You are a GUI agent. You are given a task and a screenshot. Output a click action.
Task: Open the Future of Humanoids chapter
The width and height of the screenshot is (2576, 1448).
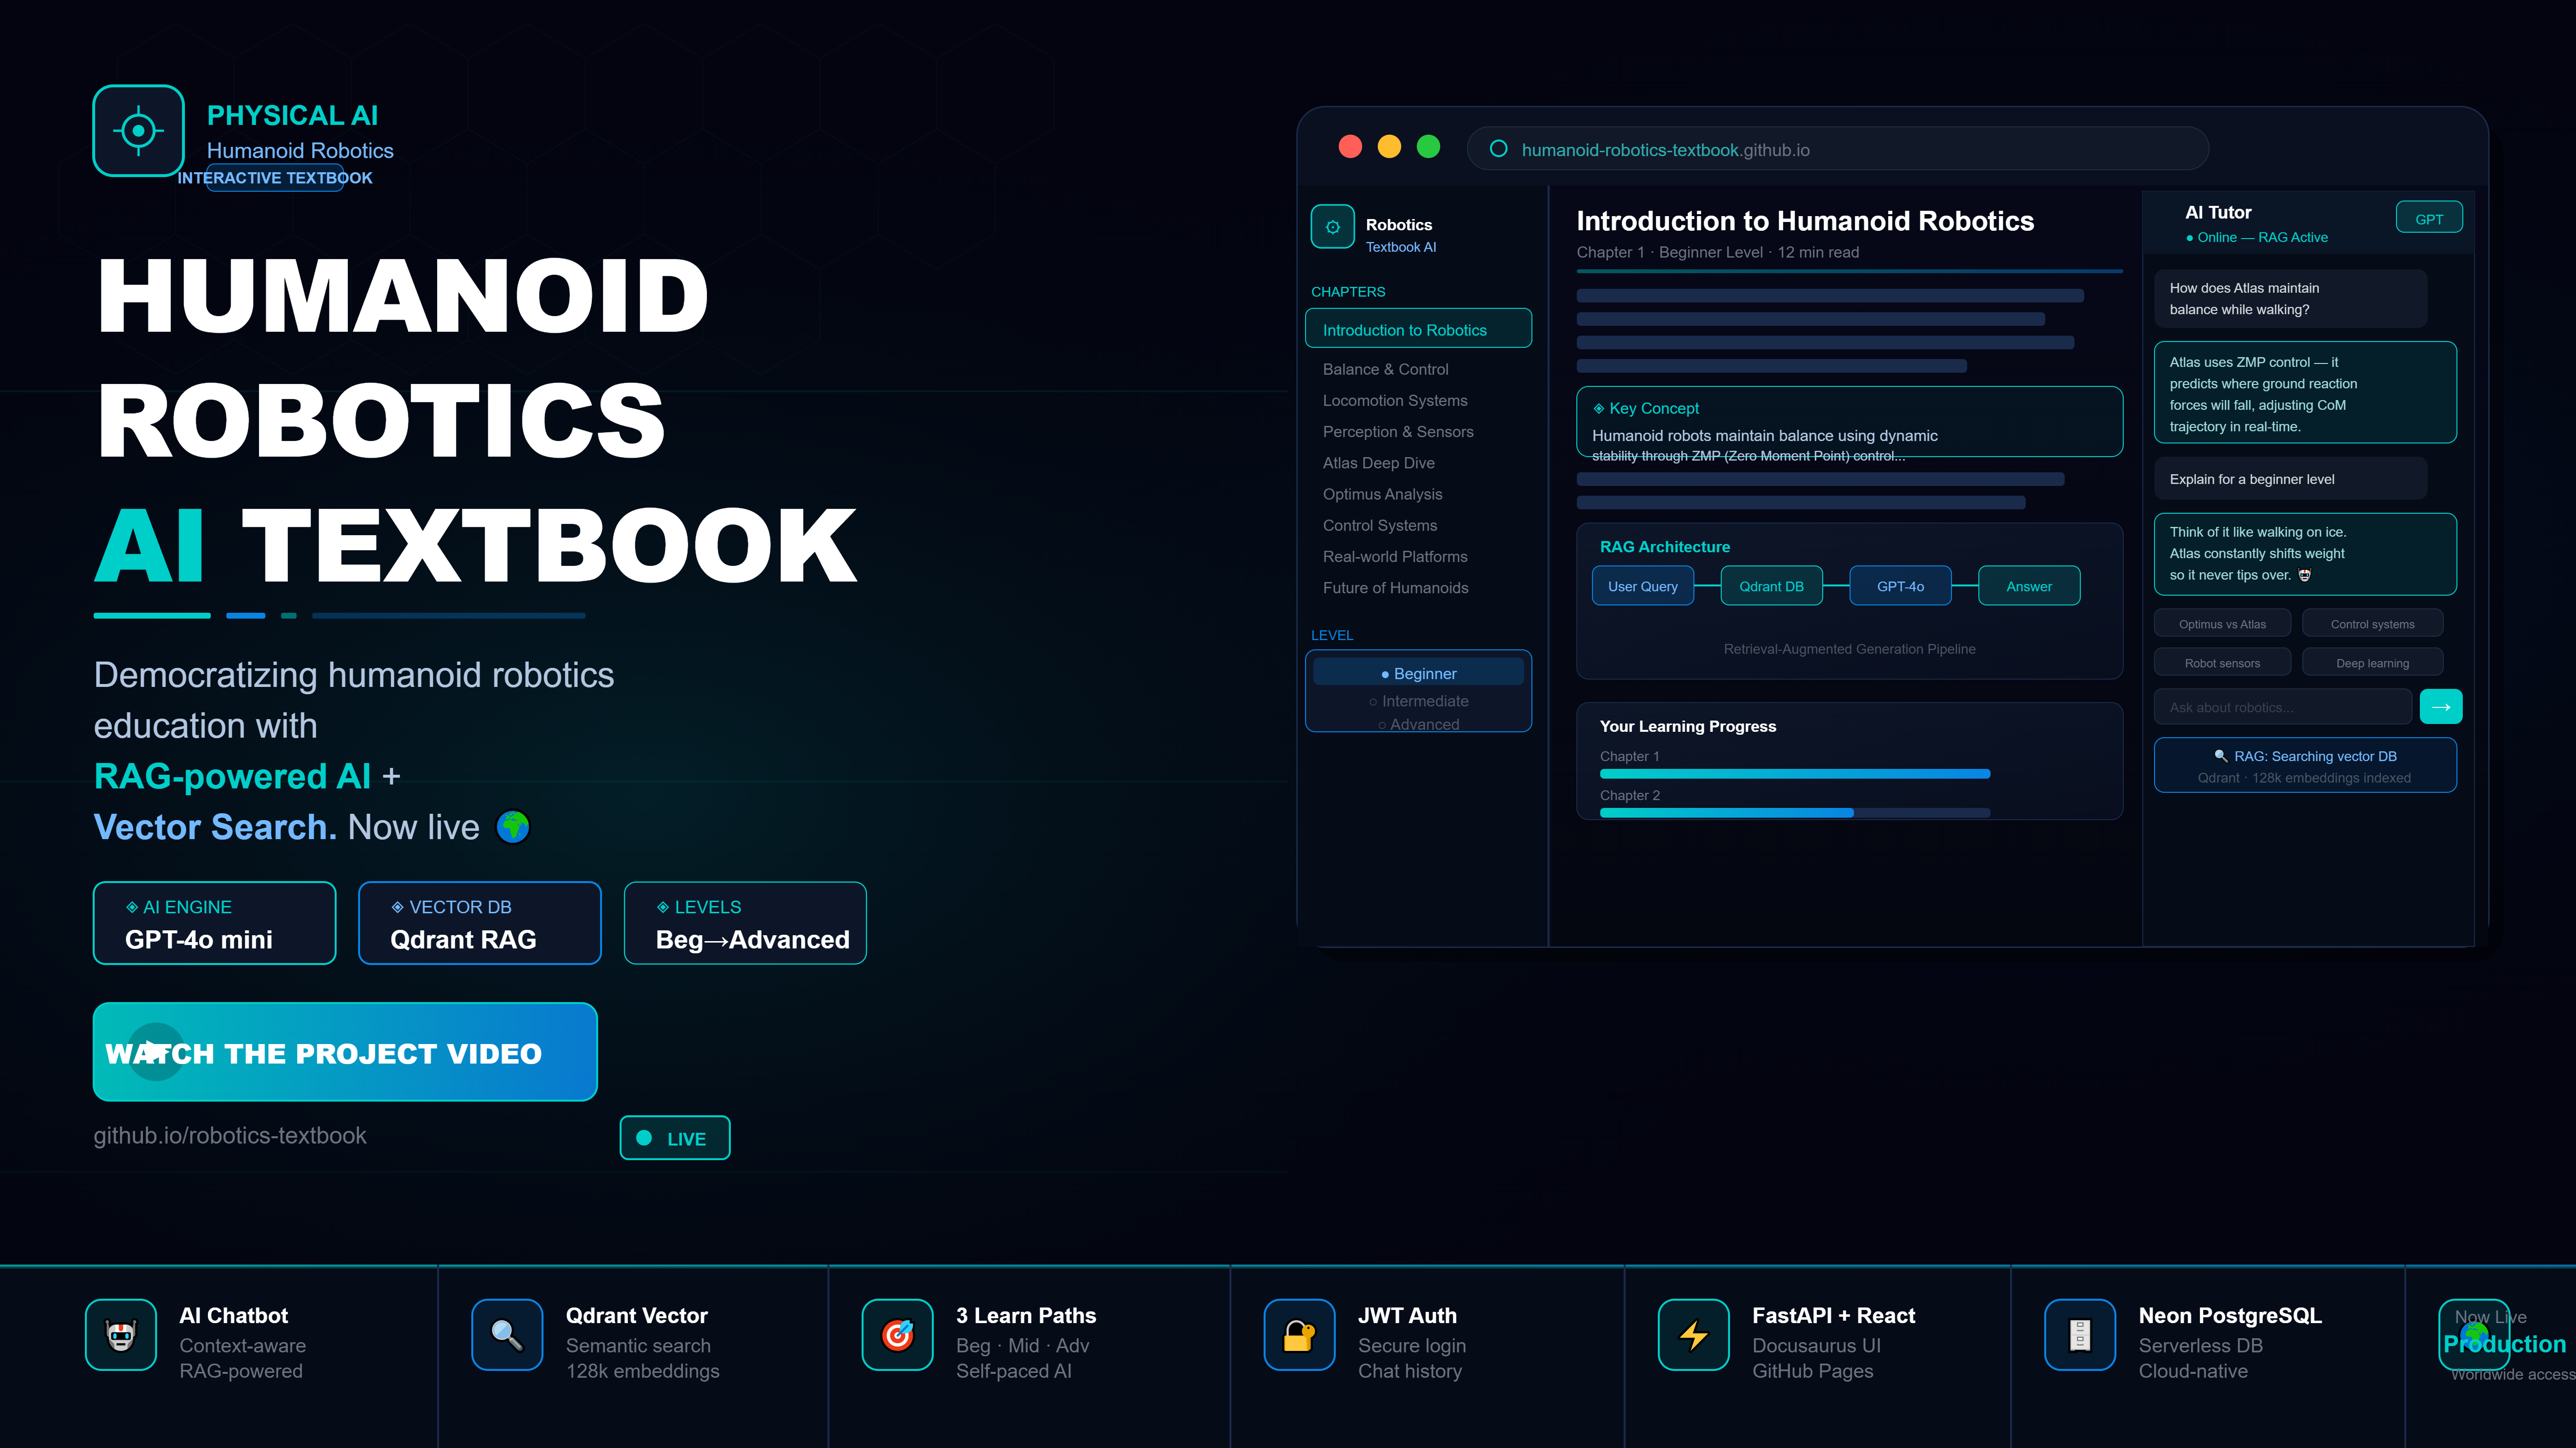click(x=1395, y=587)
